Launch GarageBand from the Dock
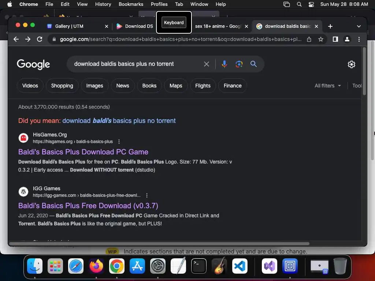Viewport: 375px width, 281px height. tap(219, 266)
